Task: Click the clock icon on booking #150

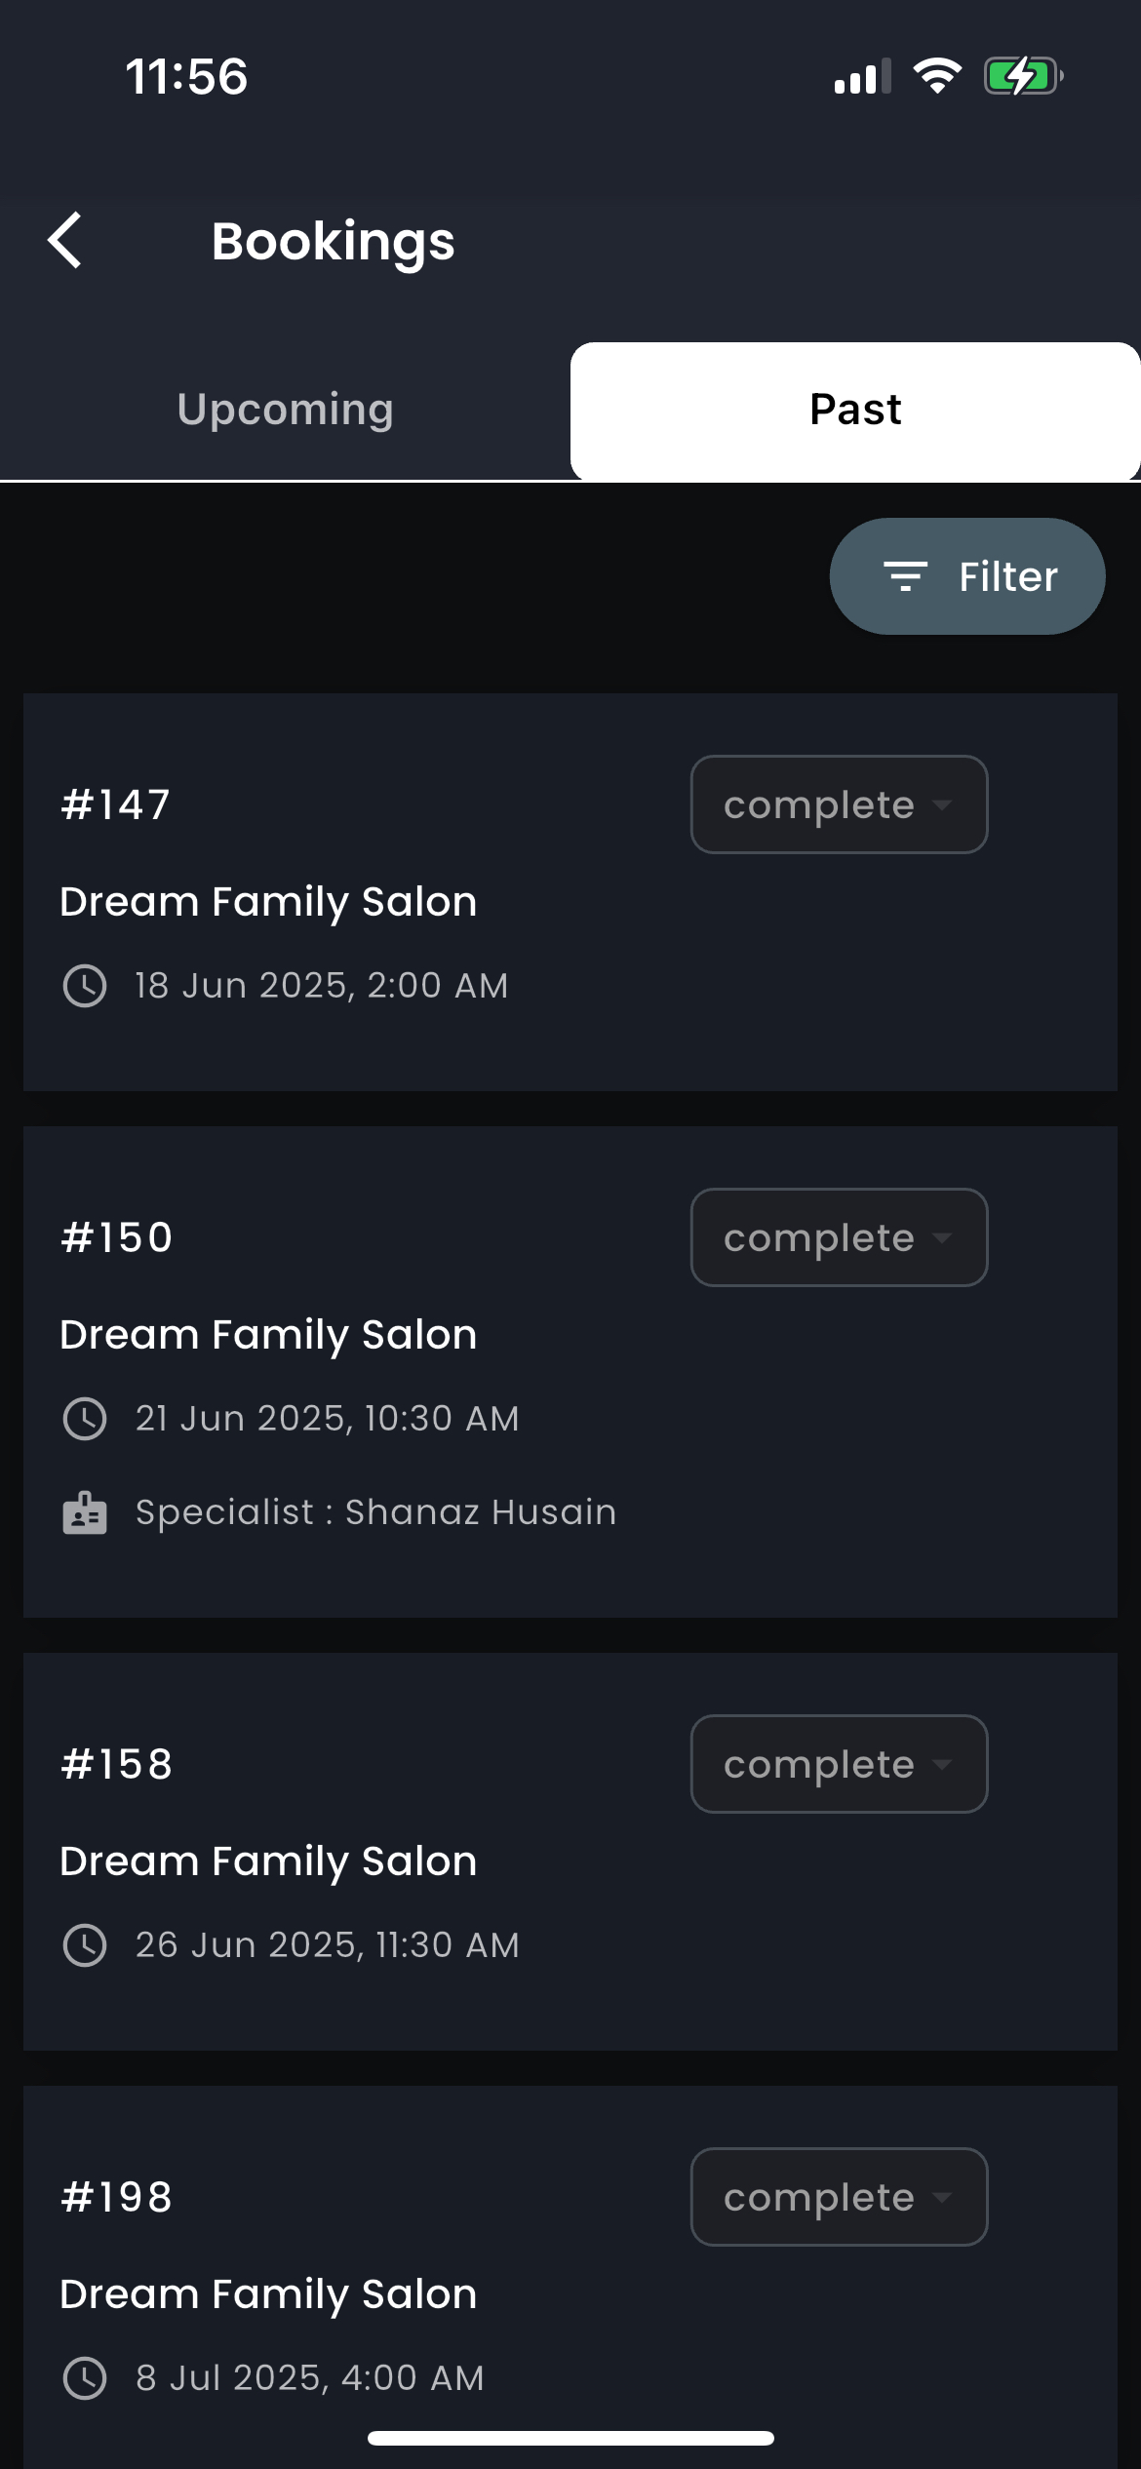Action: click(x=85, y=1419)
